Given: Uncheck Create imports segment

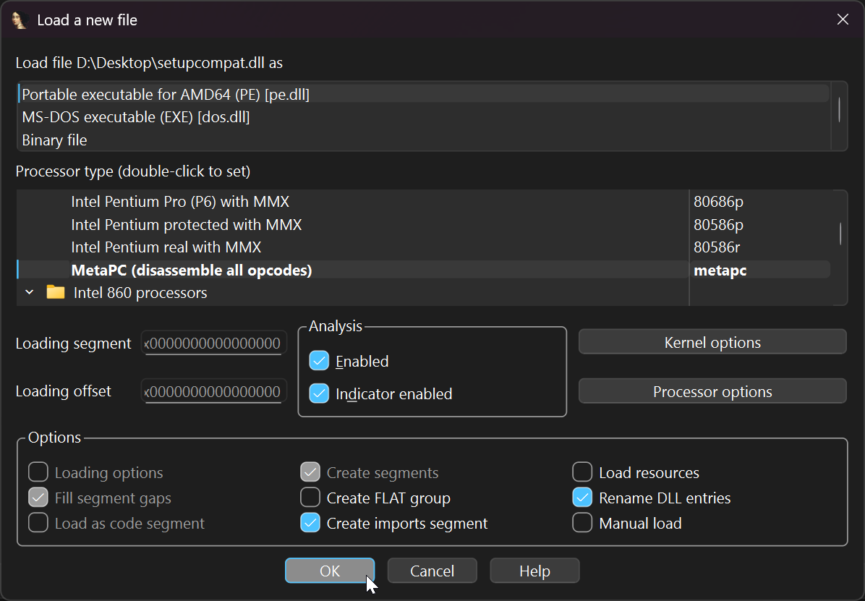Looking at the screenshot, I should pyautogui.click(x=310, y=523).
